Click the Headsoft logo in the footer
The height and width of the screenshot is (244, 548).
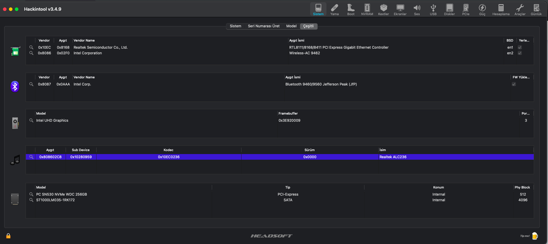[x=271, y=236]
